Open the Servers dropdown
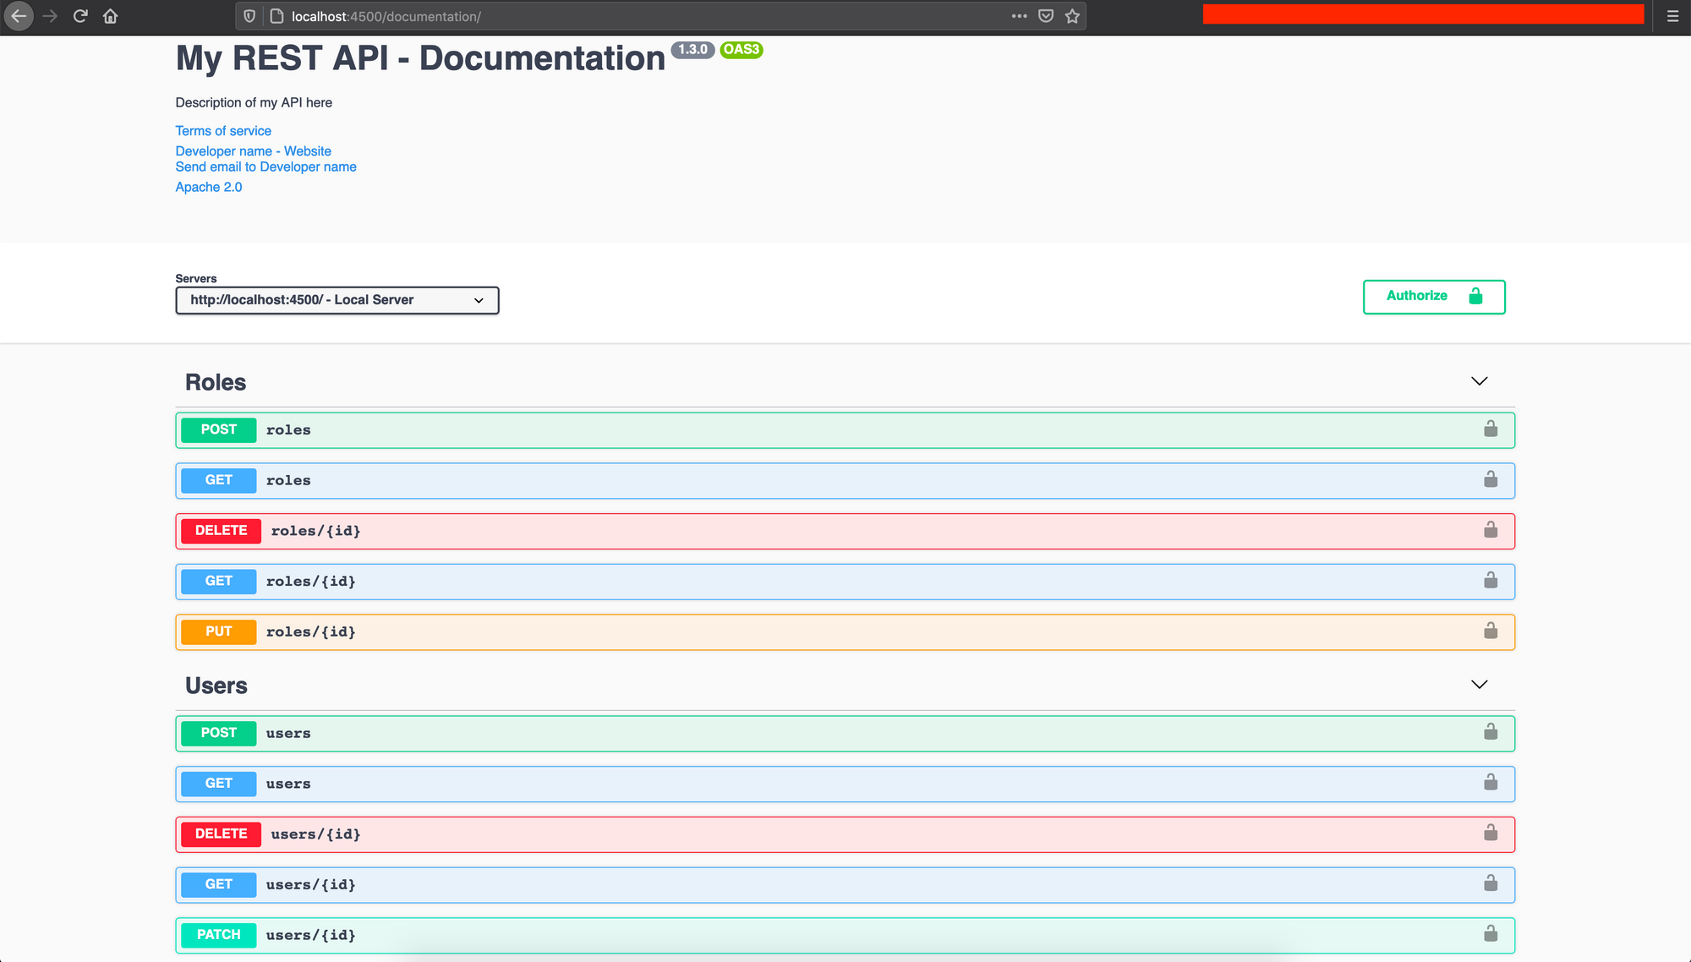1691x962 pixels. (337, 299)
